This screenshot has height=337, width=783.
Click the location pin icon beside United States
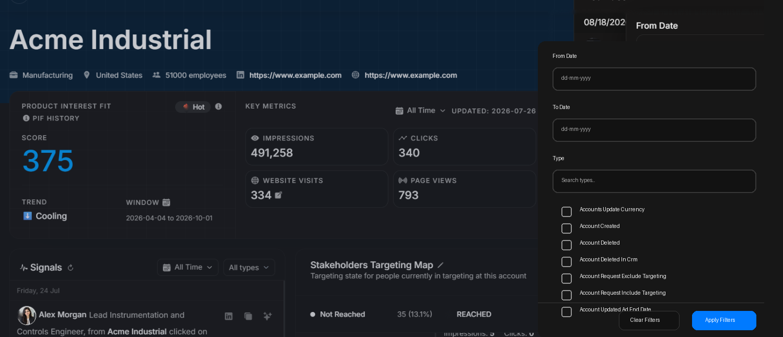click(x=87, y=75)
